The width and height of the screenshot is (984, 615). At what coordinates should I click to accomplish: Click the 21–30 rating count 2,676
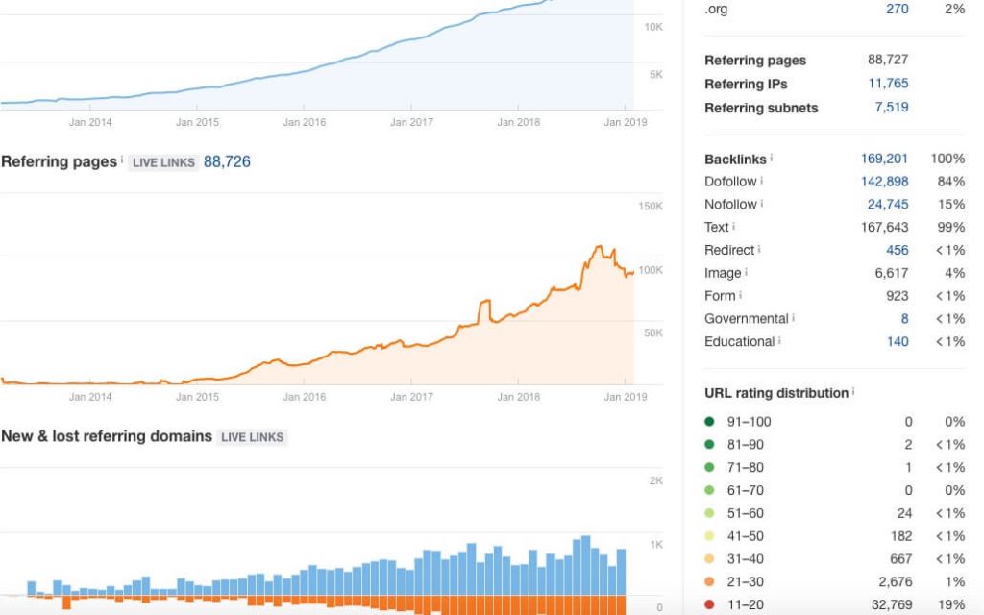[x=896, y=581]
